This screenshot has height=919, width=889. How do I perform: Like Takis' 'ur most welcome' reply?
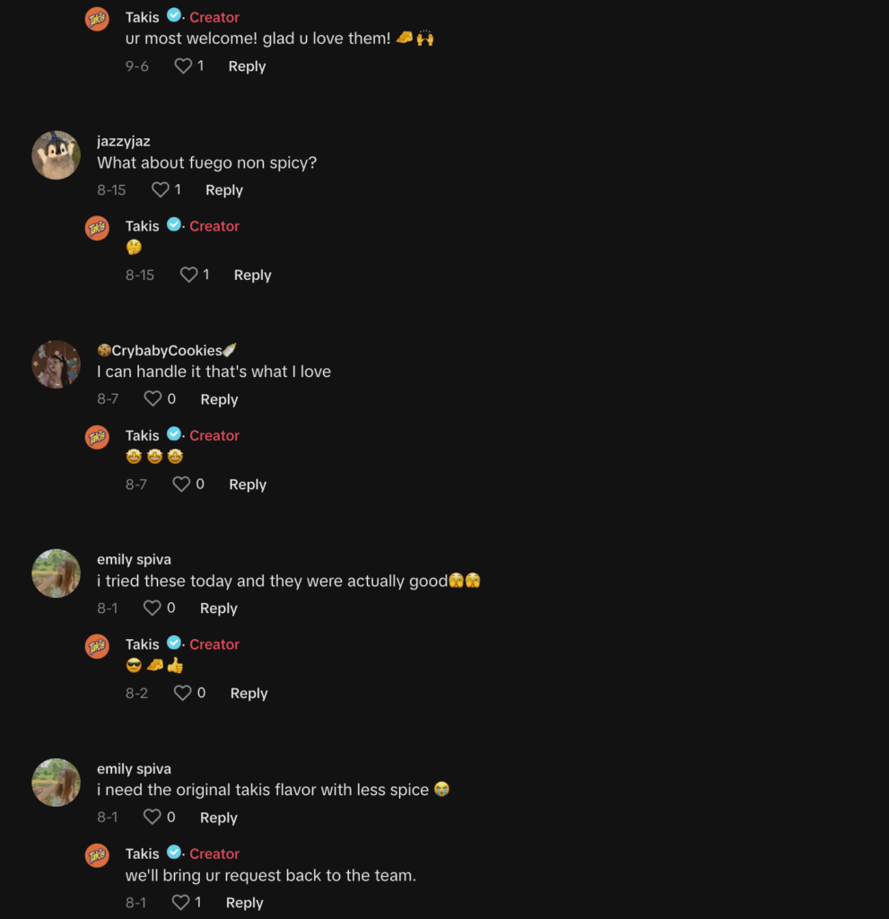point(183,66)
